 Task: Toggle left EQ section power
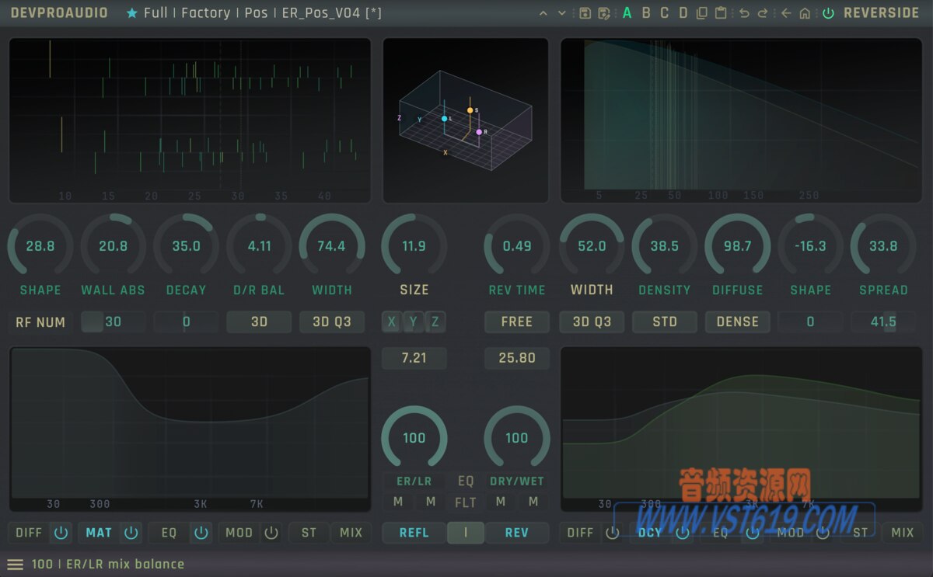[x=201, y=533]
